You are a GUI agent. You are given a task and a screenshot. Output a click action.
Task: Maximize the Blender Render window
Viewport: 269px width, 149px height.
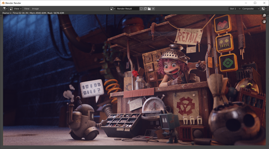(x=255, y=3)
